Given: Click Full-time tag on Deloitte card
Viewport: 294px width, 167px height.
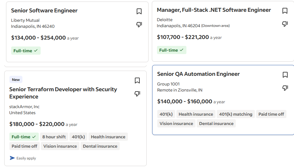Looking at the screenshot, I should point(172,50).
